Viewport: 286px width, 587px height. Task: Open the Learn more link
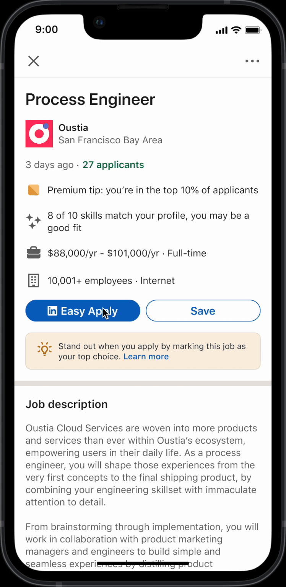pos(146,357)
